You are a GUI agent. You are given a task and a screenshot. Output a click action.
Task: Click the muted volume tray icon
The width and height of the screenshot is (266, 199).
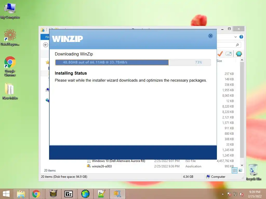(242, 194)
